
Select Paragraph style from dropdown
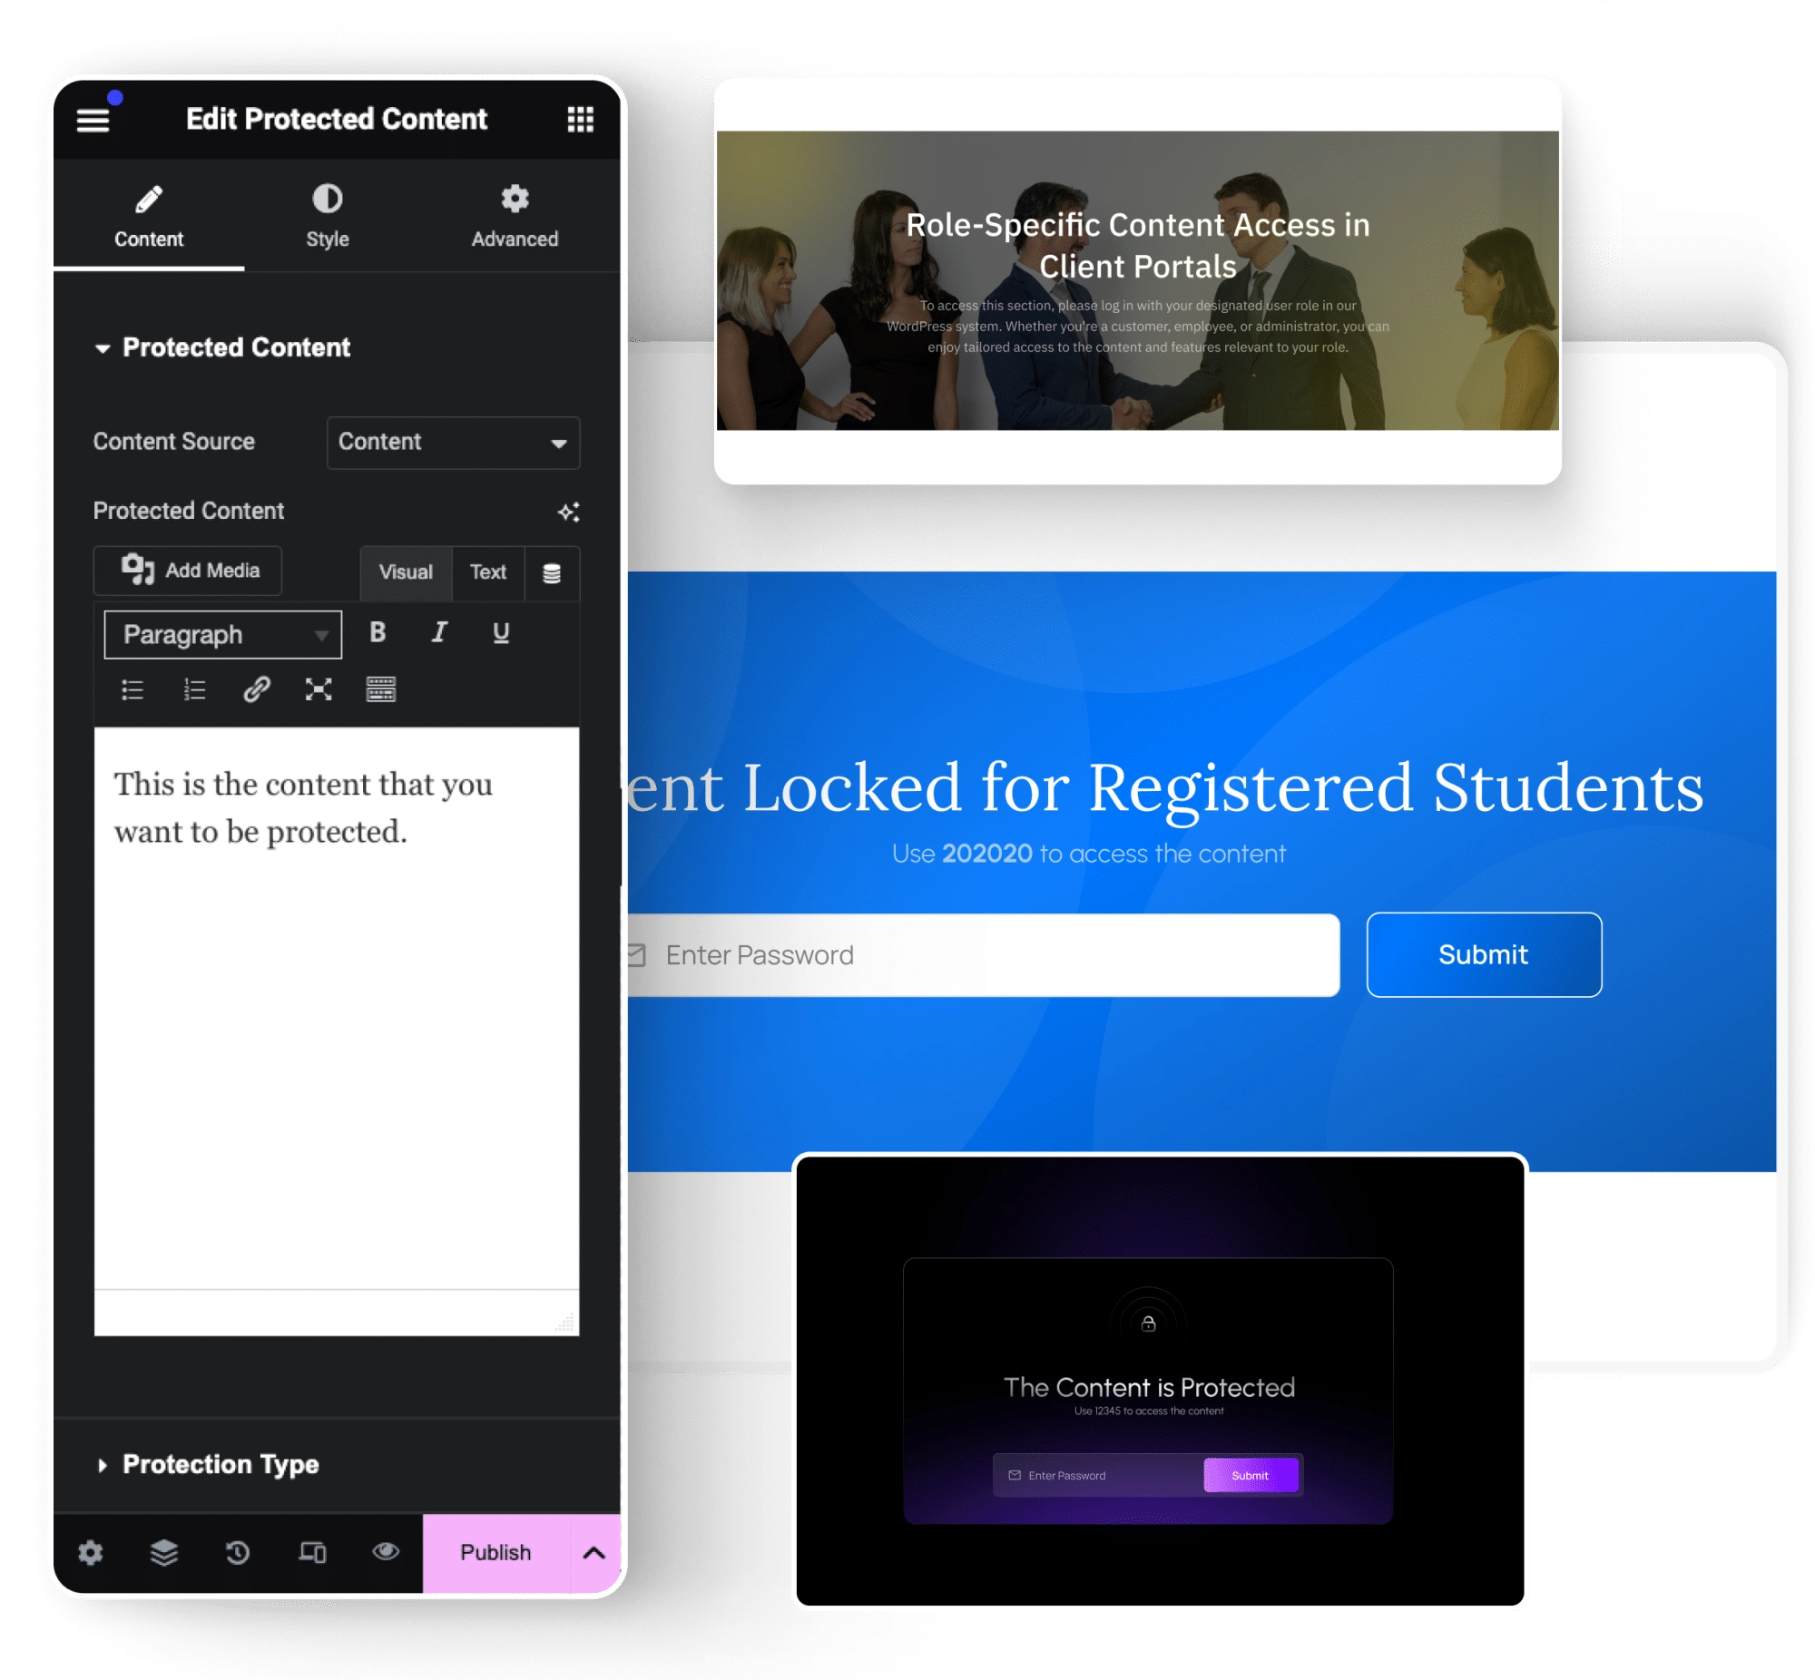tap(220, 632)
